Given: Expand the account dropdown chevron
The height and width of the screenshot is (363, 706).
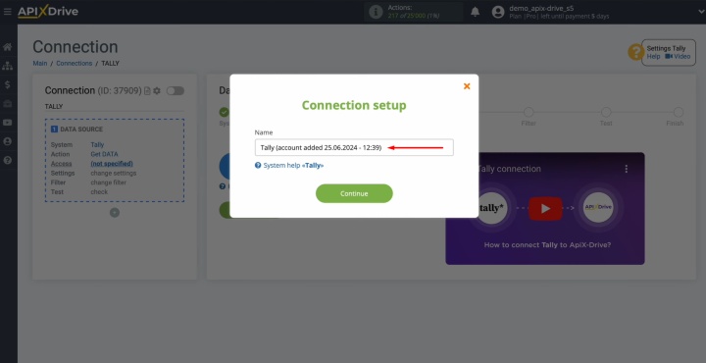Looking at the screenshot, I should (701, 12).
